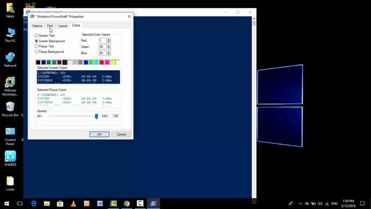This screenshot has height=209, width=371.
Task: Launch Google Chrome from taskbar
Action: 127,204
